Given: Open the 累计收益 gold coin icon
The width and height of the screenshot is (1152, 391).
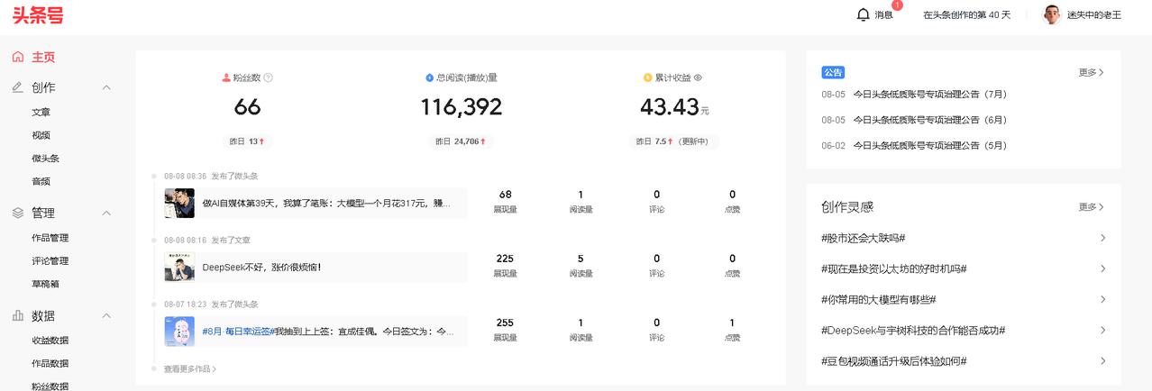Looking at the screenshot, I should (x=647, y=77).
